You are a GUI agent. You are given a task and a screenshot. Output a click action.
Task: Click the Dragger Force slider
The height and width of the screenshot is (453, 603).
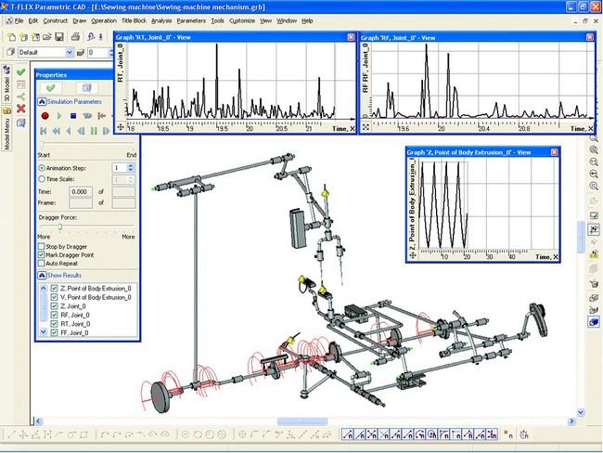coord(61,226)
